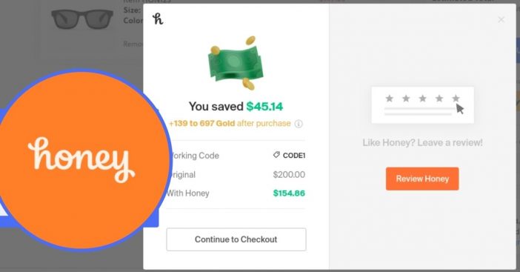520x272 pixels.
Task: Click 'Like Honey? Leave a review!' text
Action: 422,142
